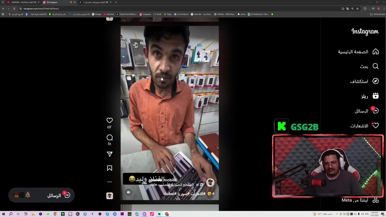Open TikTok app from the taskbar
The height and width of the screenshot is (217, 386).
coord(152,214)
